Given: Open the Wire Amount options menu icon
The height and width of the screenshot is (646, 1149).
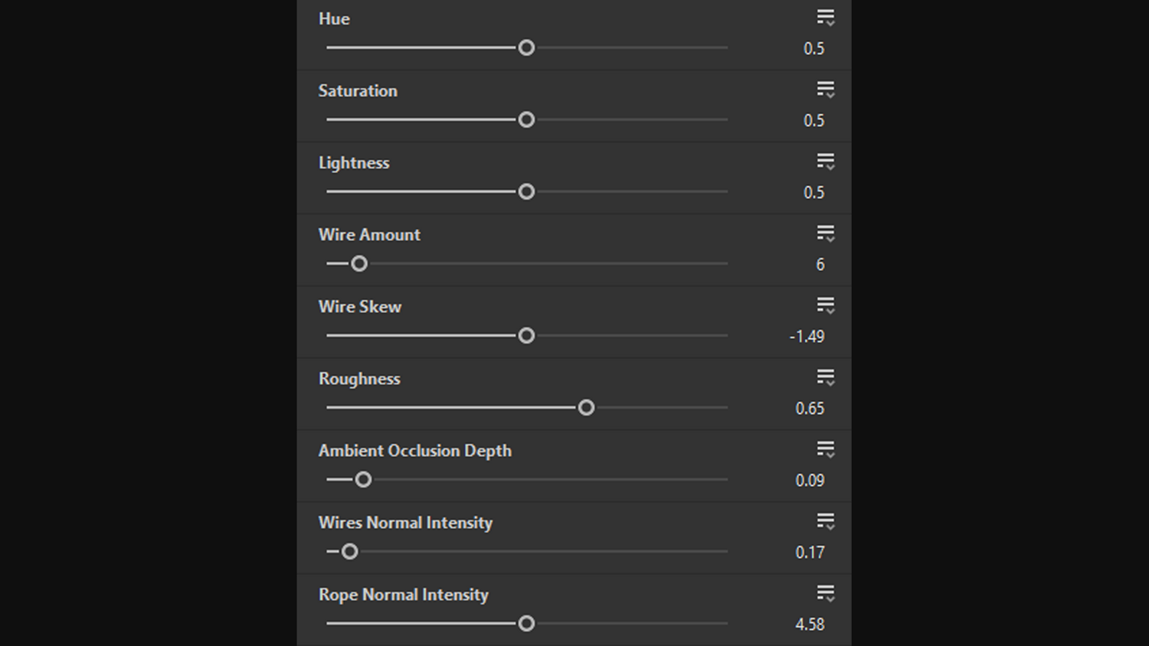Looking at the screenshot, I should point(825,233).
